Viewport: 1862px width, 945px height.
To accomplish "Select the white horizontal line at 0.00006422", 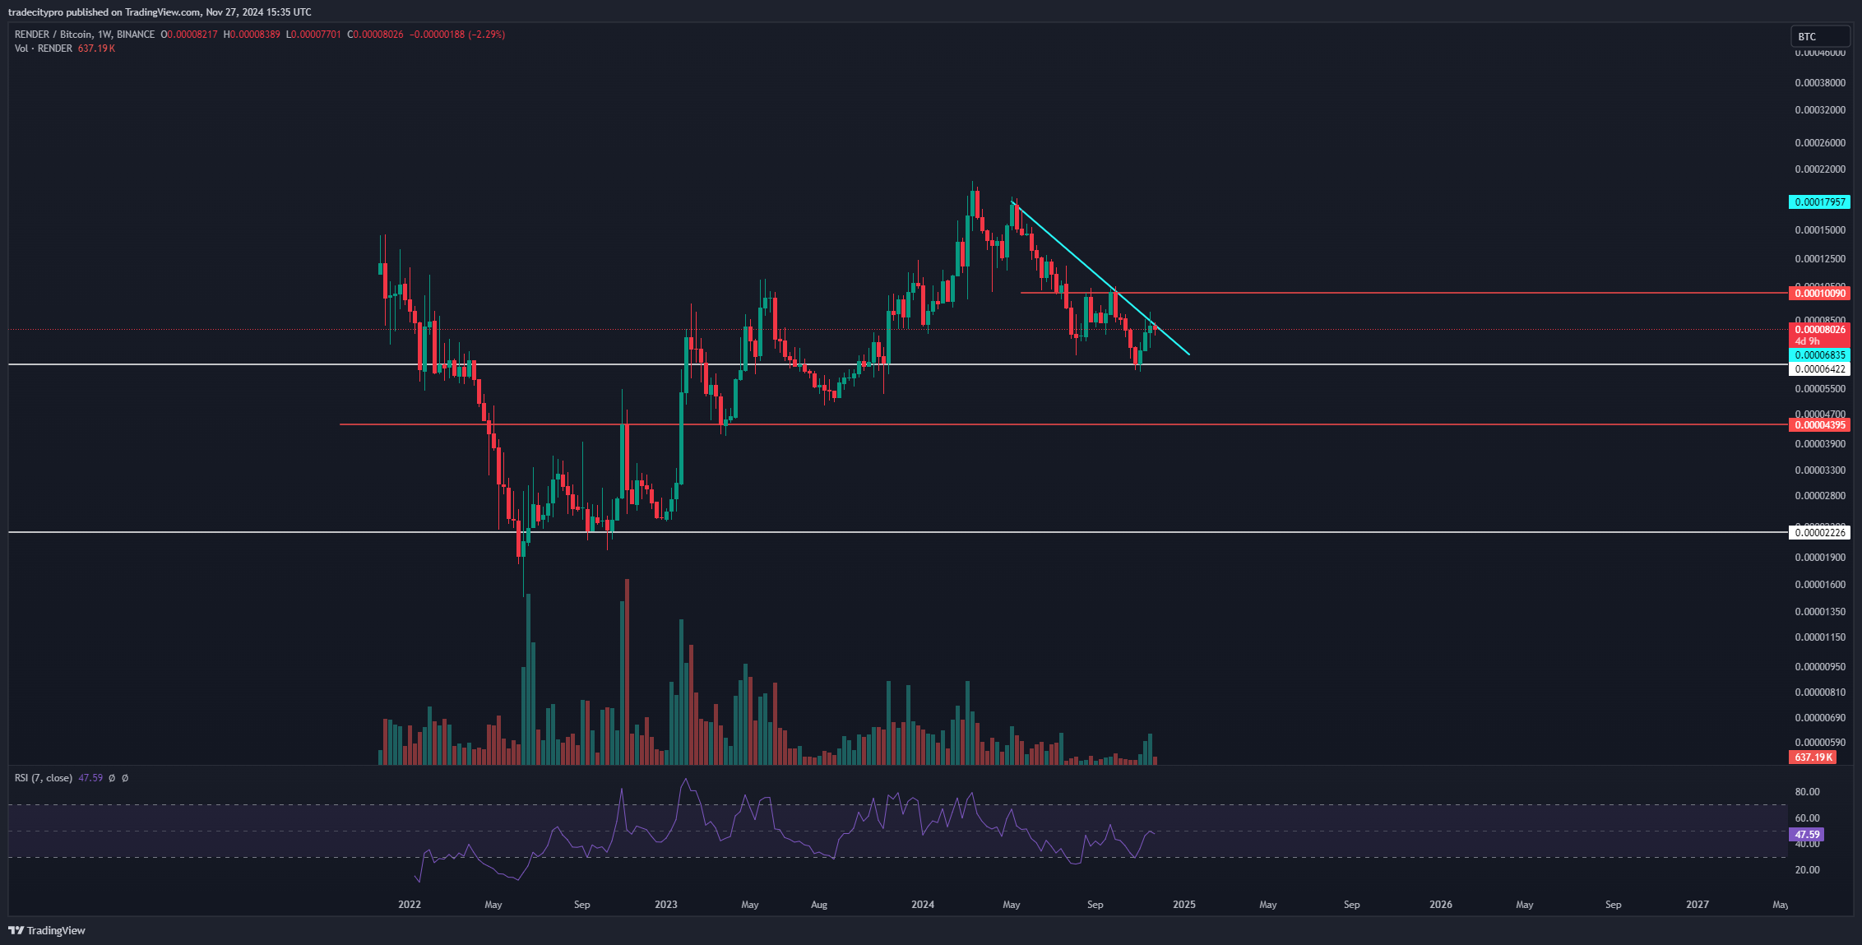I will [x=898, y=364].
